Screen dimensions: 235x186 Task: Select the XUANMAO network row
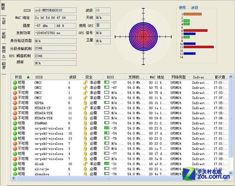coord(120,123)
